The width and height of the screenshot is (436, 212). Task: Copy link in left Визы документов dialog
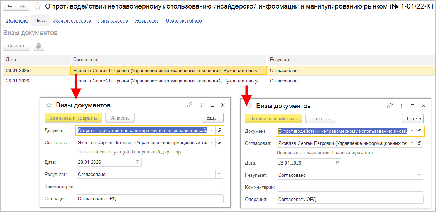(190, 105)
